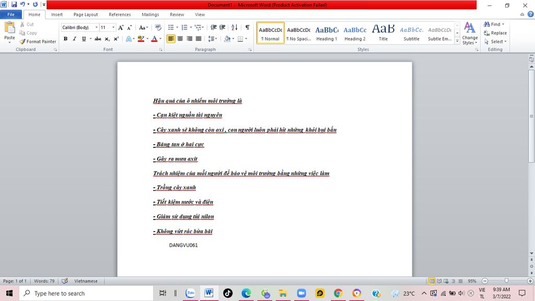Open the font size dropdown
Viewport: 535px width, 301px height.
(x=113, y=27)
